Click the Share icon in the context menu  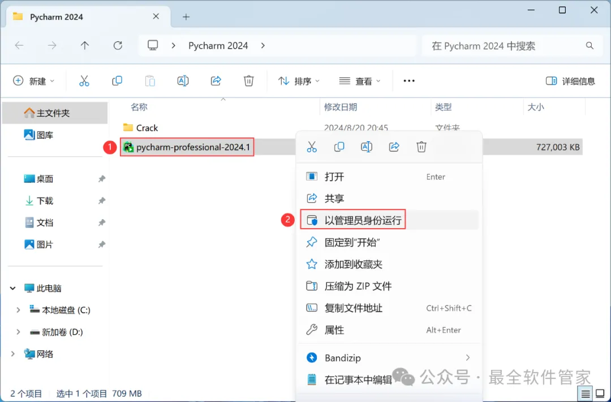pos(394,147)
